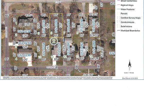Click the 533.00' boundary dimension label

102,52
